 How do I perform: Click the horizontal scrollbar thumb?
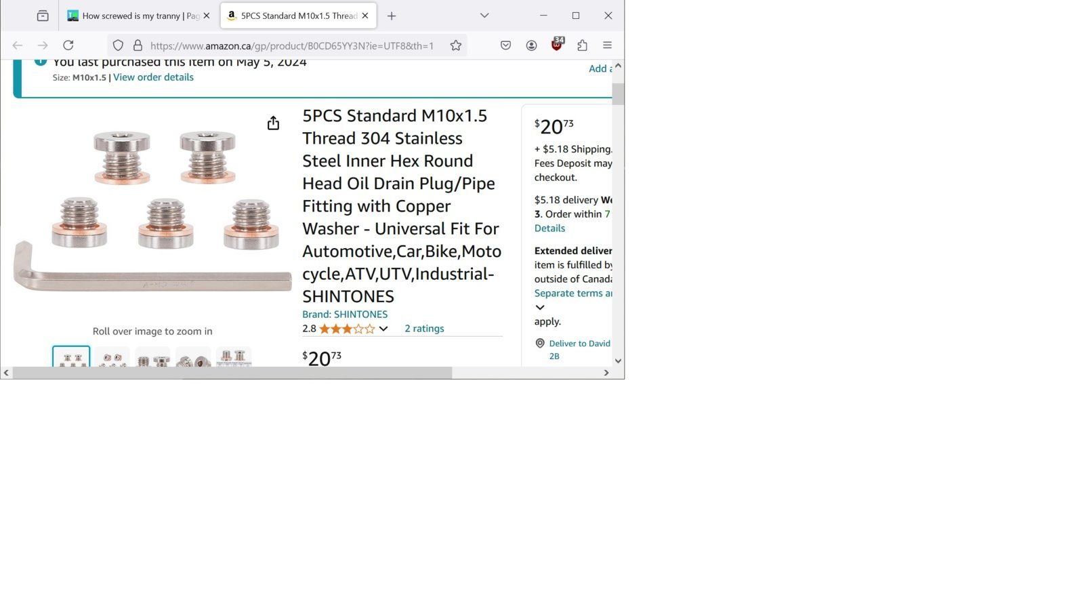click(x=232, y=373)
